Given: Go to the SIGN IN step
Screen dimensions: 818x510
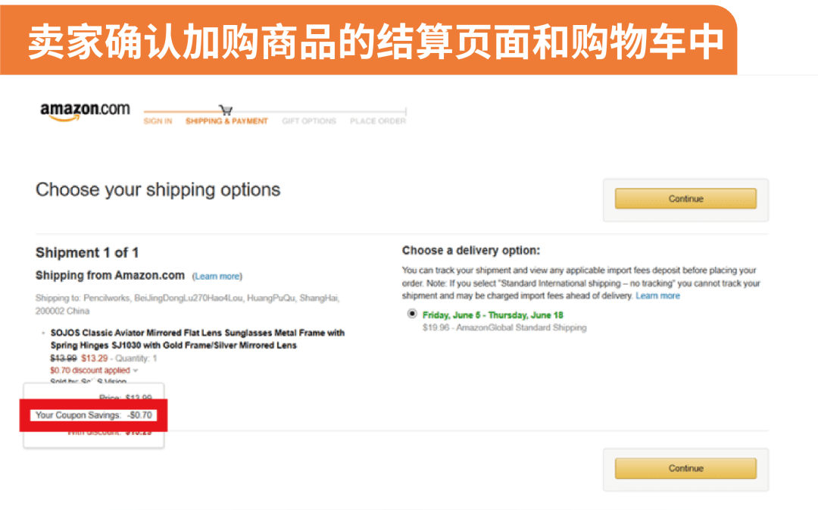Looking at the screenshot, I should pyautogui.click(x=158, y=121).
